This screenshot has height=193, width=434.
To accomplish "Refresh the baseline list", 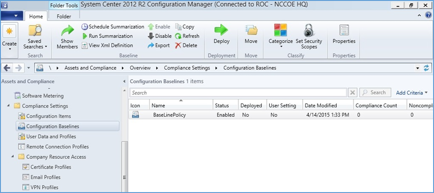I will point(187,36).
